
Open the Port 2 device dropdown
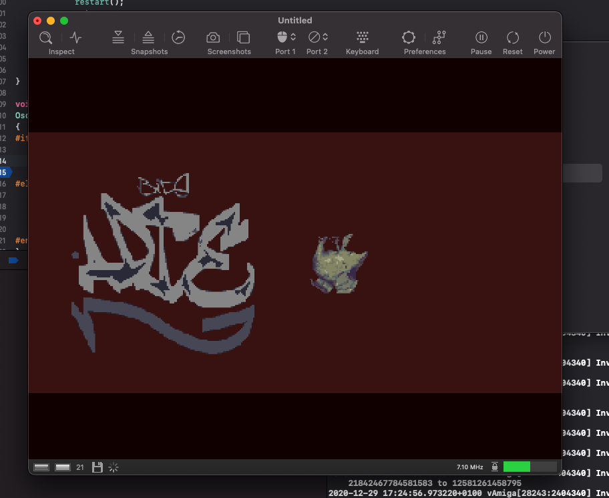click(318, 37)
